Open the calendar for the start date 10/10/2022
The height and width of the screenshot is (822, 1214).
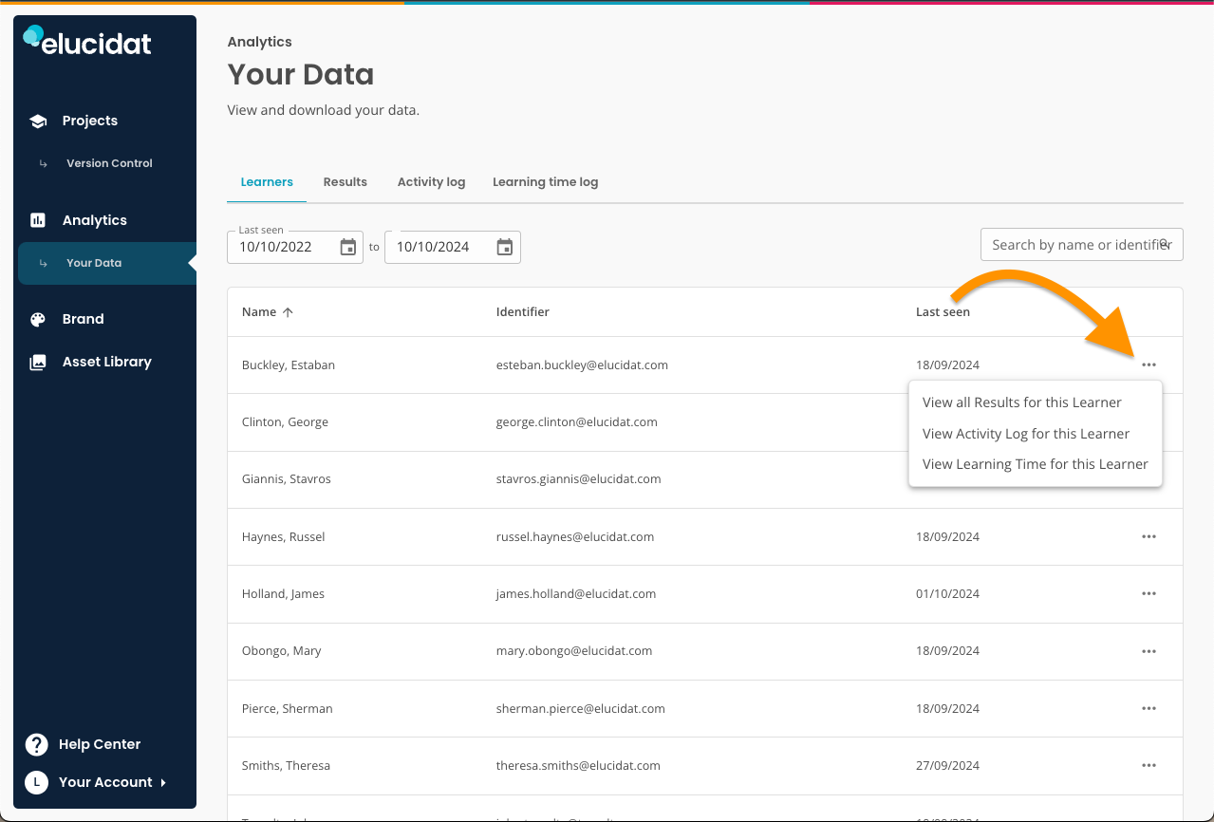click(x=348, y=247)
